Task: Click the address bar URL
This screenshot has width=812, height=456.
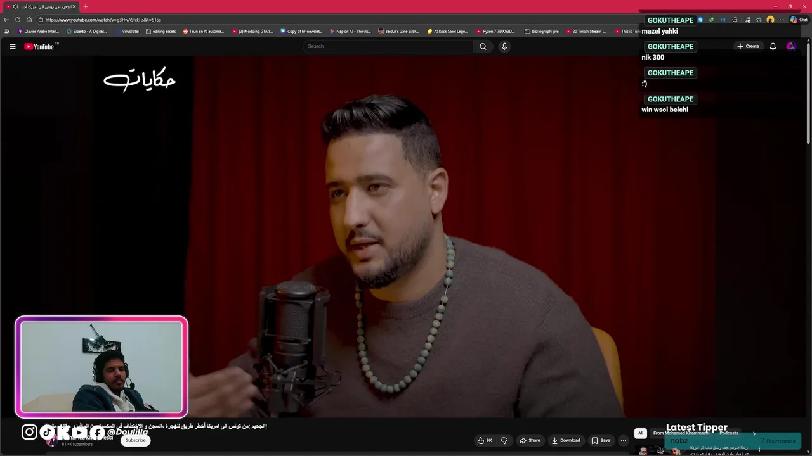Action: 103,20
